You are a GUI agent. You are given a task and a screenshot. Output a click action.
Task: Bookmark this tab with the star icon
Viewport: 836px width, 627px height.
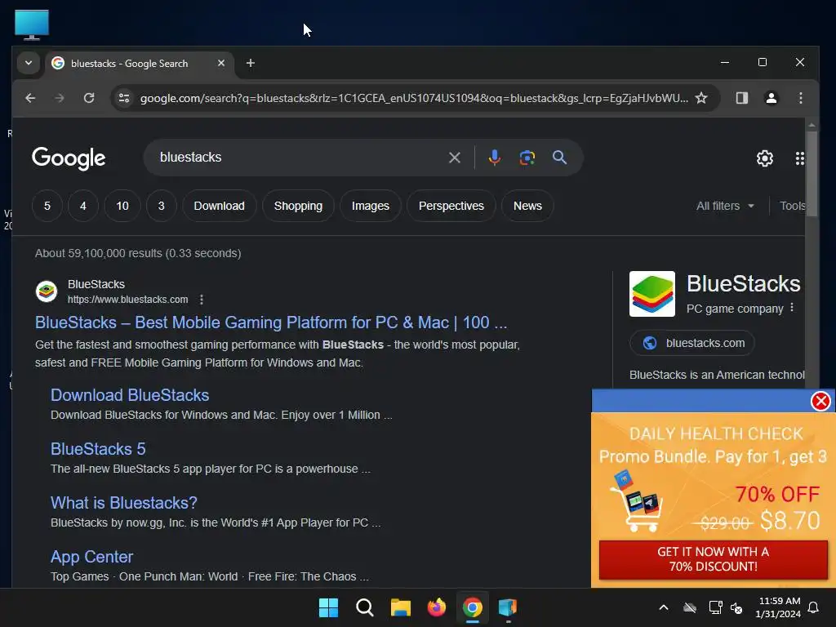[701, 98]
